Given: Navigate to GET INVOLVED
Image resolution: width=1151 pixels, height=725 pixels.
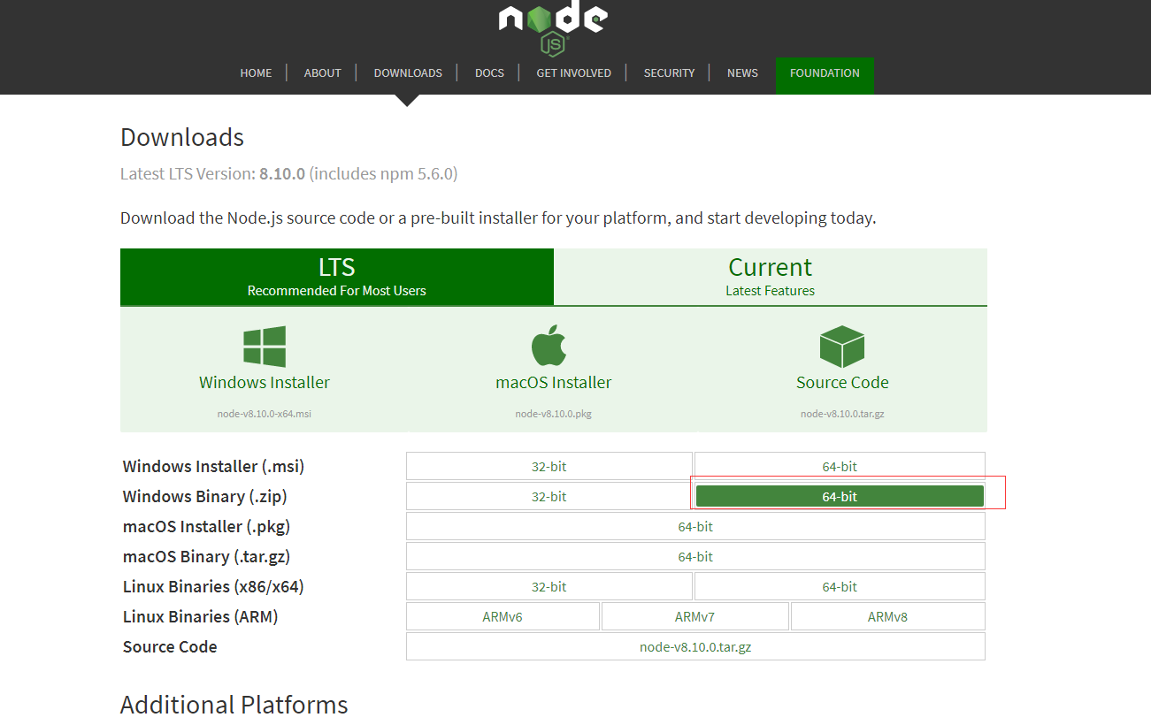Looking at the screenshot, I should (x=573, y=72).
